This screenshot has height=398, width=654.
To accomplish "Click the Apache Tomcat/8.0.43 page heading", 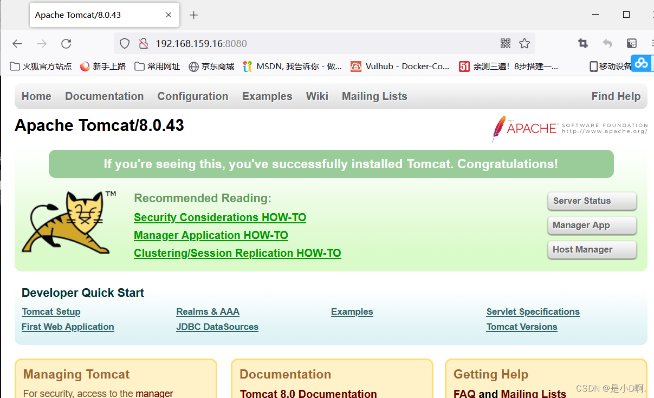I will click(x=99, y=125).
